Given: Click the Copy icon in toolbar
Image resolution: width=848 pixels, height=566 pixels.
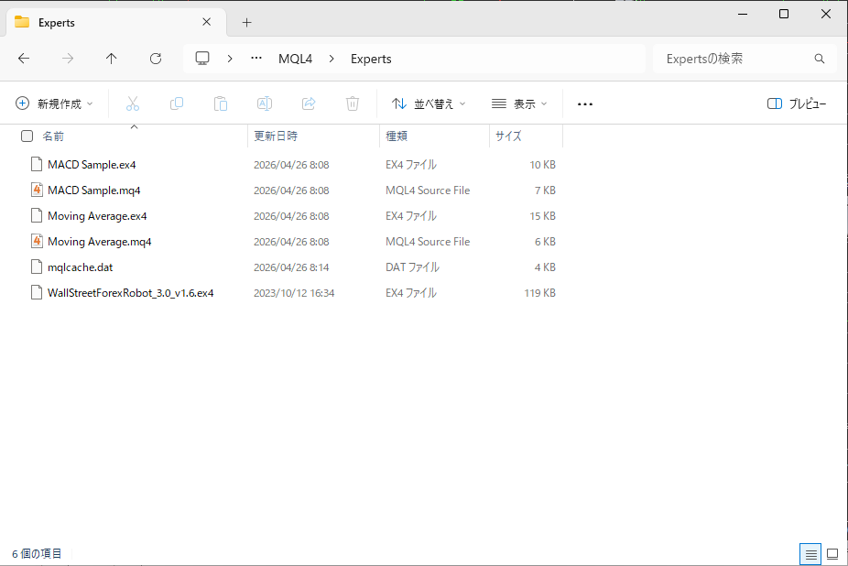Looking at the screenshot, I should (x=177, y=103).
